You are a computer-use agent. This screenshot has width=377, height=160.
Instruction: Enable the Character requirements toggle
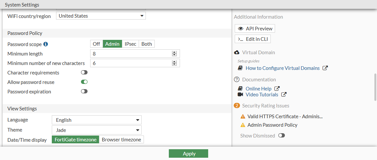(84, 73)
